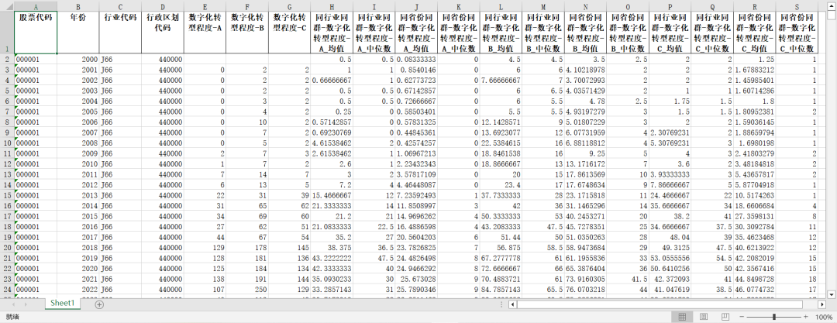Select cell value 37.7333333
The width and height of the screenshot is (837, 323).
click(500, 195)
